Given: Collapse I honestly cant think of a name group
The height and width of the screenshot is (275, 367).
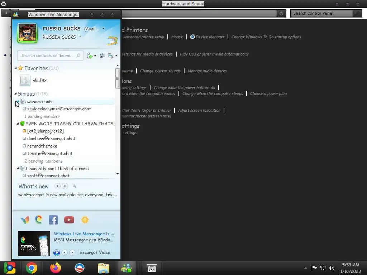Looking at the screenshot, I should click(x=18, y=168).
